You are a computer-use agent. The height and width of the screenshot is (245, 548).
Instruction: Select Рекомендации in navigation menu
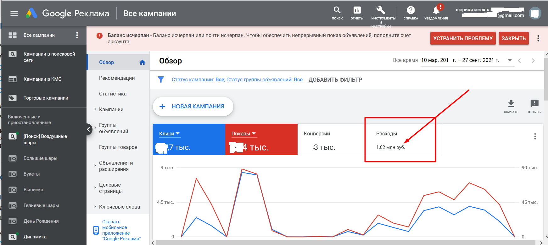coord(117,78)
